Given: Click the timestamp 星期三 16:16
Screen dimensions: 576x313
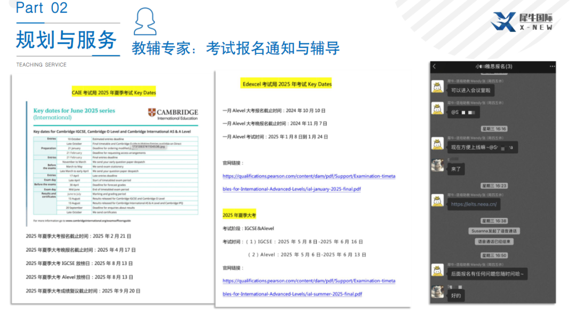Looking at the screenshot, I should pyautogui.click(x=494, y=129).
